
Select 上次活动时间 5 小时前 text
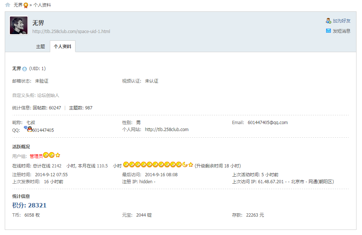[270, 175]
